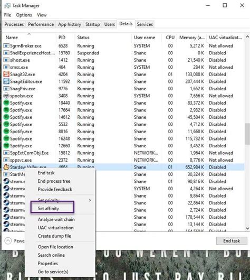Click the SgrmBroker.exe process icon

[x=6, y=46]
